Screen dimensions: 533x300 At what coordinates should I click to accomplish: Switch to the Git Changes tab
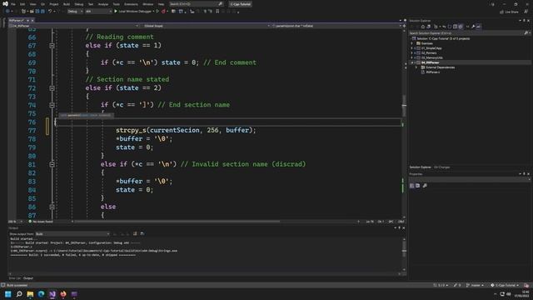pyautogui.click(x=441, y=167)
